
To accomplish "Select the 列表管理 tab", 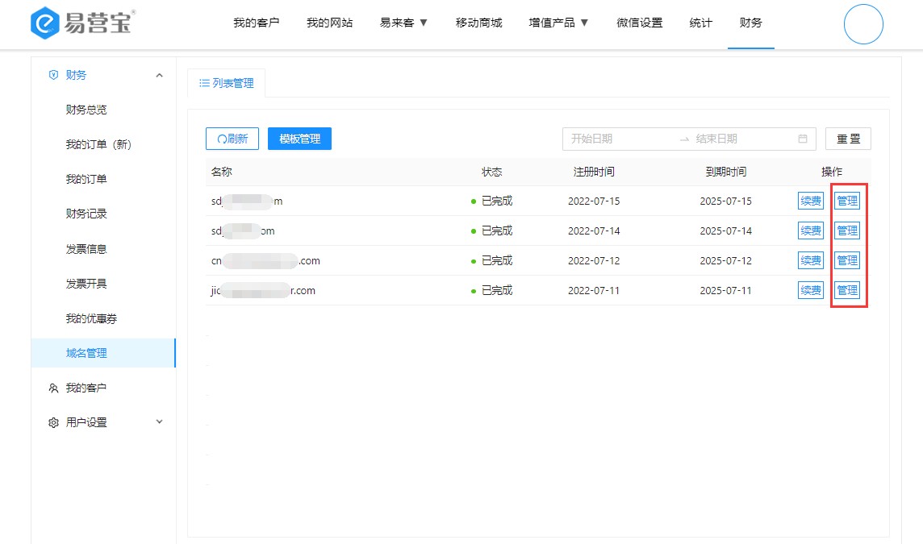I will (x=226, y=83).
